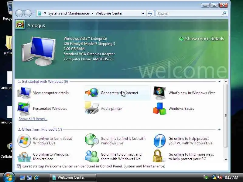This screenshot has width=243, height=182.
Task: Click Go online to find it fast text
Action: [123, 141]
